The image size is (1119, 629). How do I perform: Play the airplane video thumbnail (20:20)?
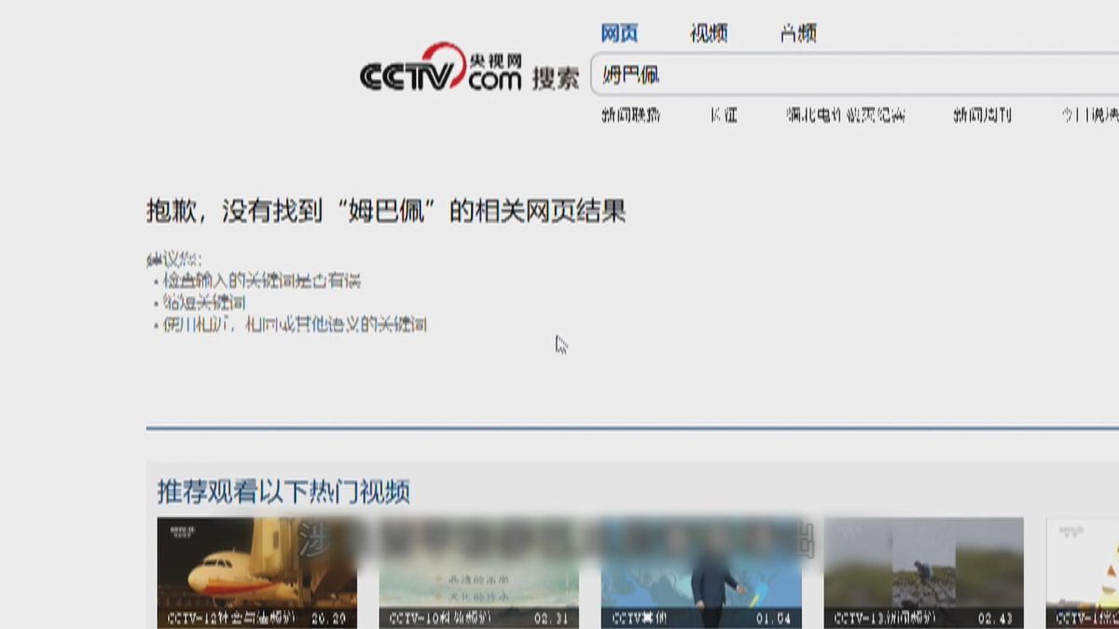[x=256, y=573]
